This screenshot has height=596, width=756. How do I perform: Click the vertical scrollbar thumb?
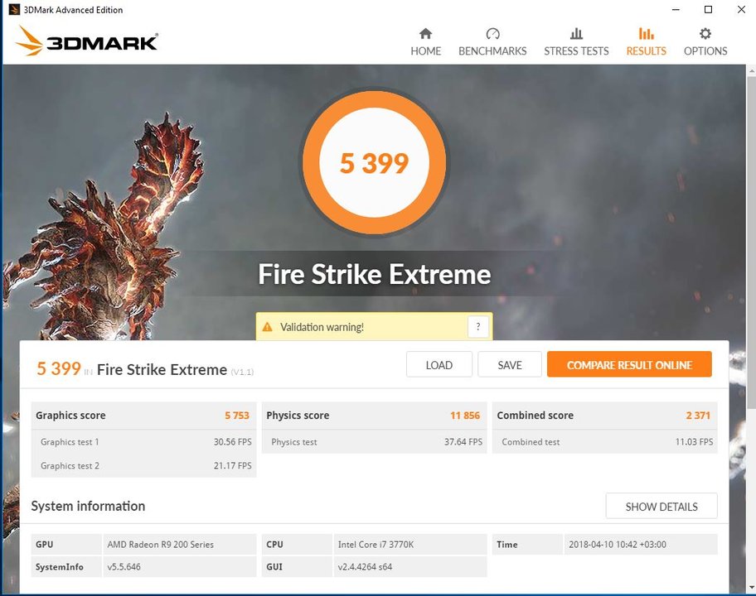coord(751,243)
